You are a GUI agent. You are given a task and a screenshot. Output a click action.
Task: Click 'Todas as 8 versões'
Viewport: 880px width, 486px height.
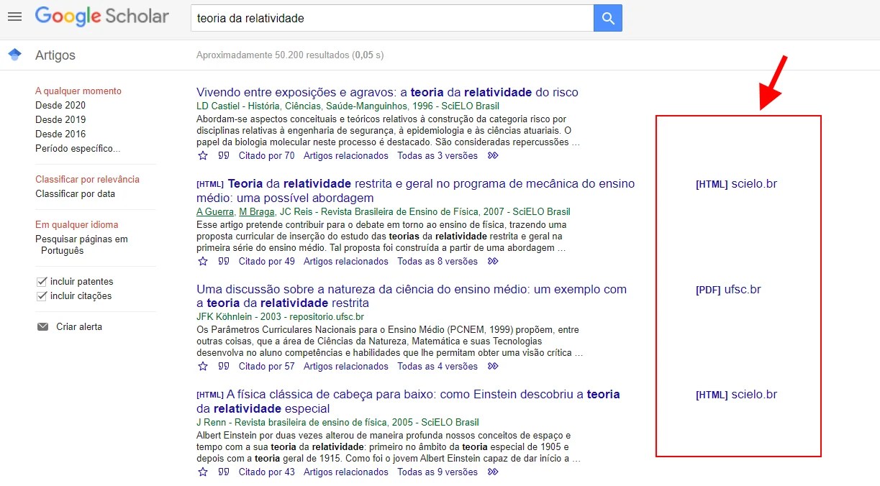point(437,261)
